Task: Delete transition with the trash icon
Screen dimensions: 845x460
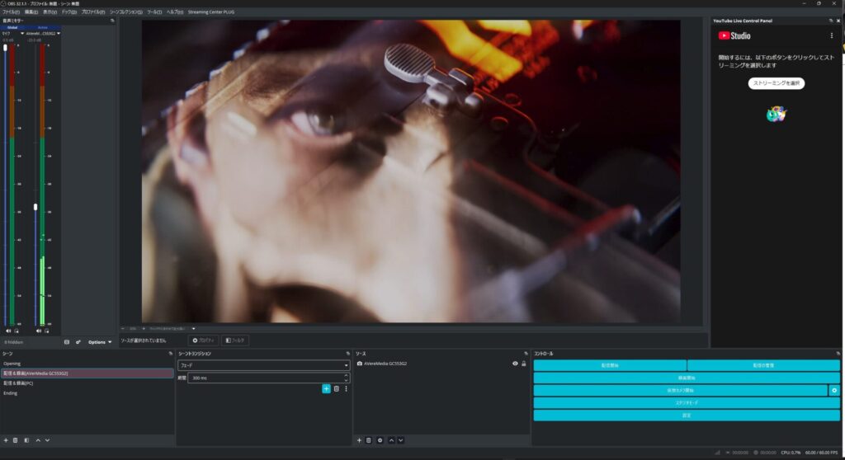Action: tap(336, 388)
